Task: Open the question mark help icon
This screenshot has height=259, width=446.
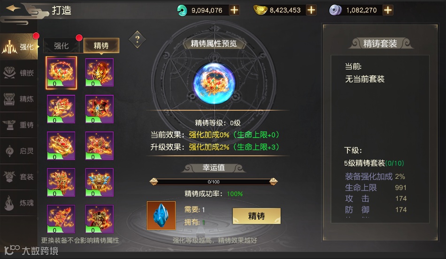Action: pyautogui.click(x=138, y=39)
